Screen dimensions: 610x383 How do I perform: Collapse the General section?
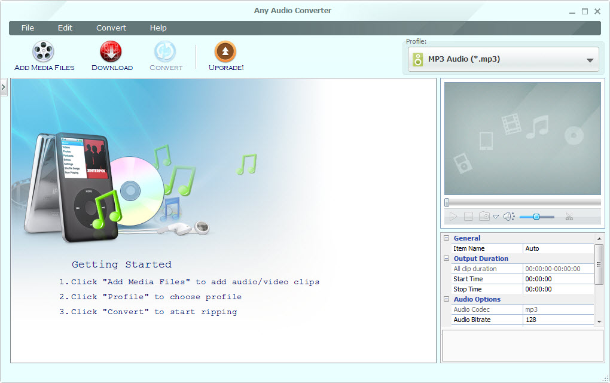[447, 238]
